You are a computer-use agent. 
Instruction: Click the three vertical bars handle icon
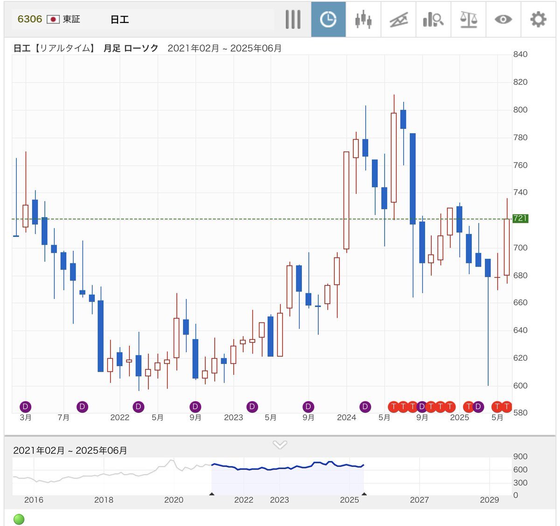[x=293, y=20]
